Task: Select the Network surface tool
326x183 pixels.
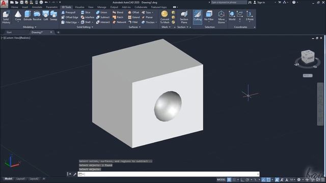Action: [x=120, y=22]
